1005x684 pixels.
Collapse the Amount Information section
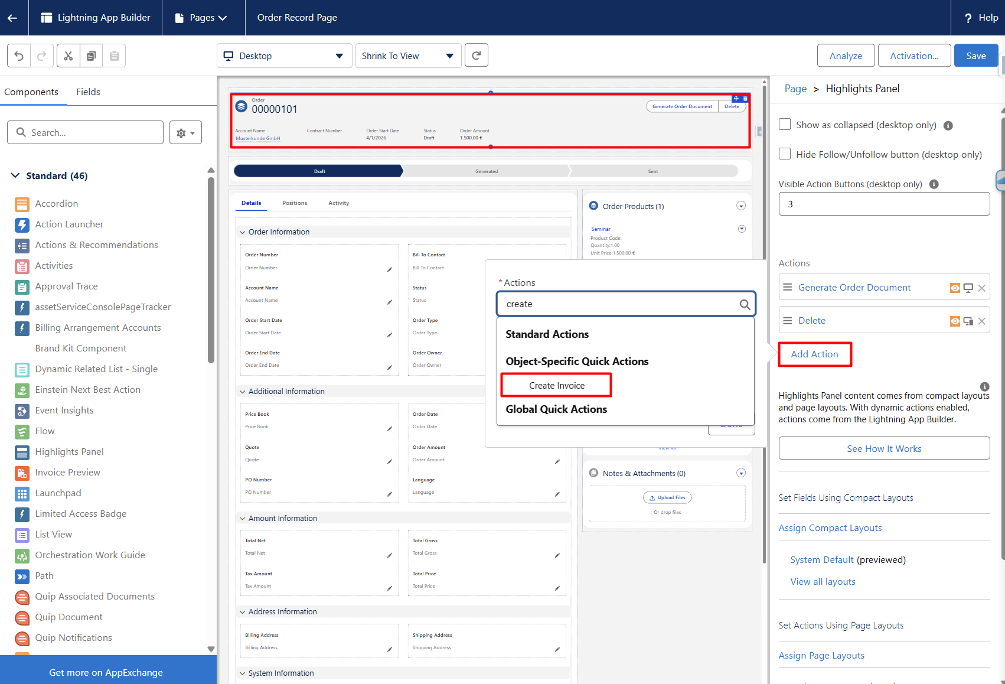click(243, 519)
